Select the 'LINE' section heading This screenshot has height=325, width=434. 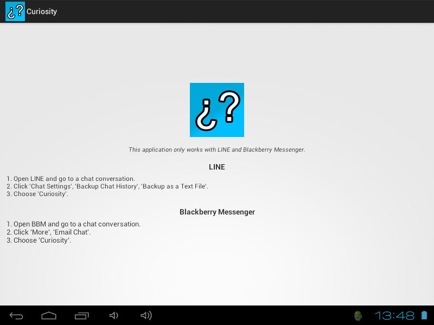click(x=216, y=167)
